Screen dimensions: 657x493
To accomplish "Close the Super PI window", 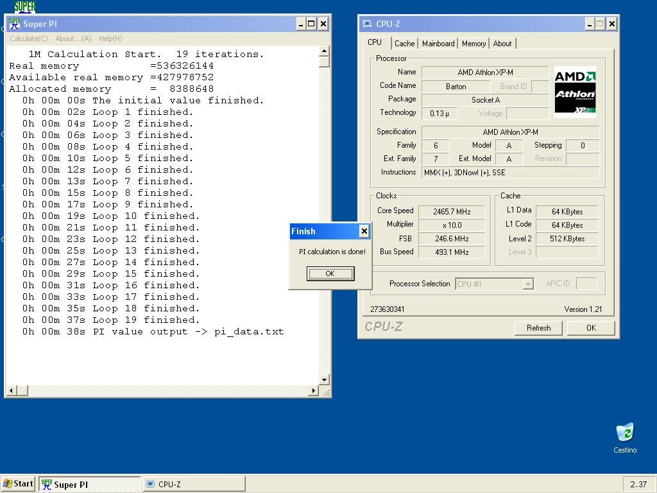I will [x=323, y=24].
